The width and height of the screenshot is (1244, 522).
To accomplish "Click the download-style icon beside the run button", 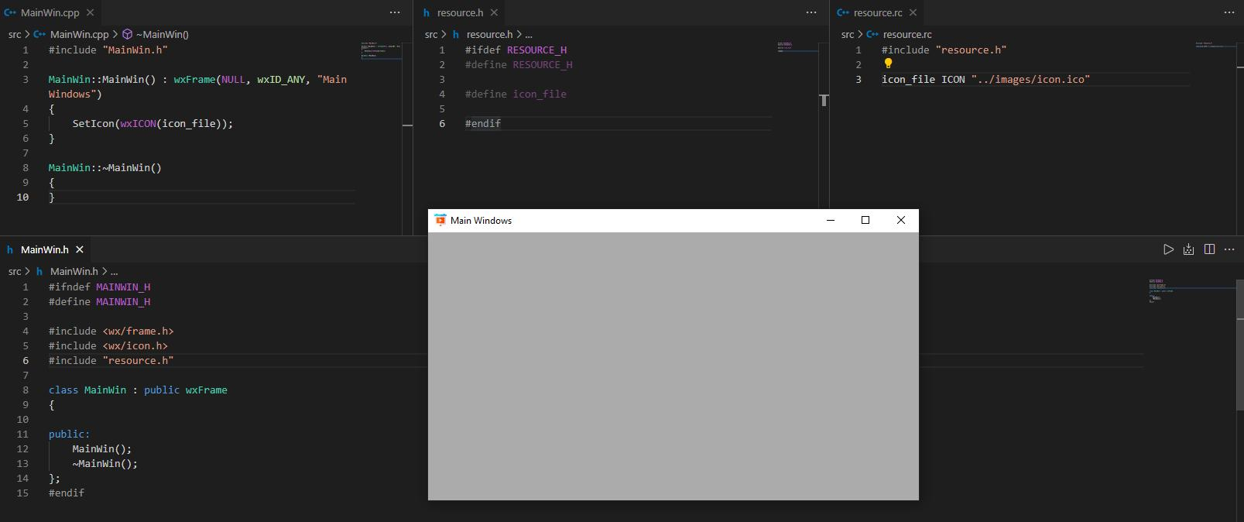I will coord(1188,249).
